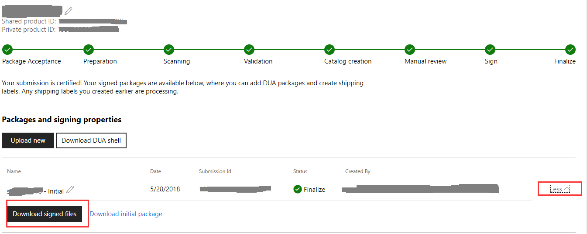Click the Submission Id column header
The width and height of the screenshot is (587, 234).
[215, 171]
